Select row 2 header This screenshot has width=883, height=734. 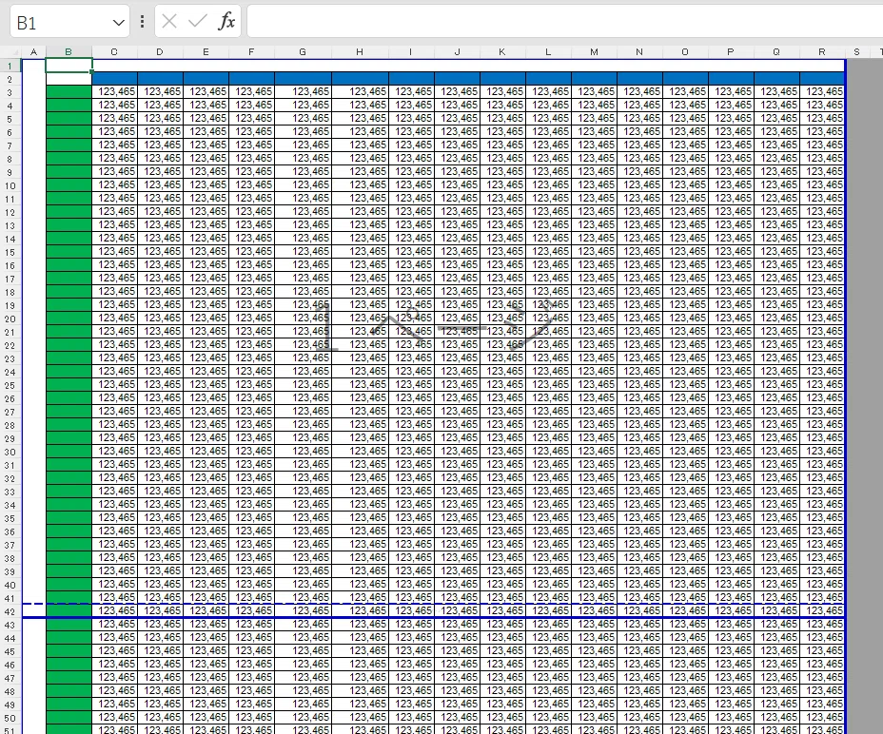coord(10,79)
